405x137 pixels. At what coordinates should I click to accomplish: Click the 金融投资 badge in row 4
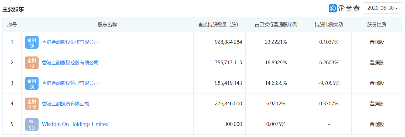[32, 104]
